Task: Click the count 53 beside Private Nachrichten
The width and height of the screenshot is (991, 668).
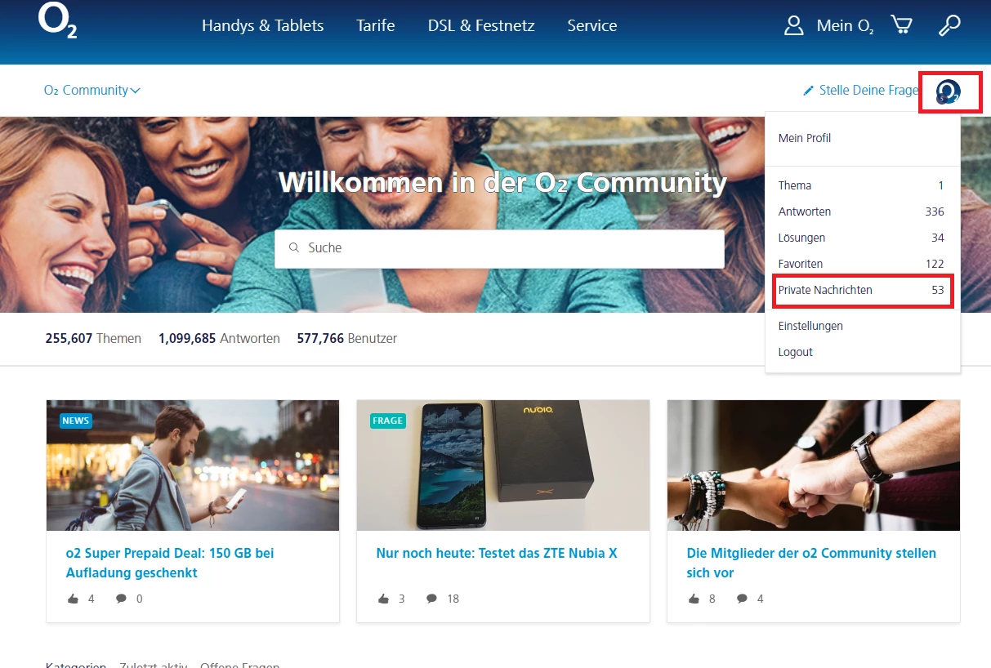Action: pos(938,290)
